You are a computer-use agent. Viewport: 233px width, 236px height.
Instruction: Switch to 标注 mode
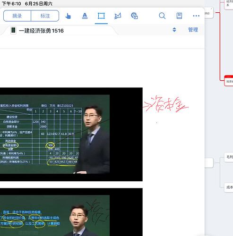(45, 16)
